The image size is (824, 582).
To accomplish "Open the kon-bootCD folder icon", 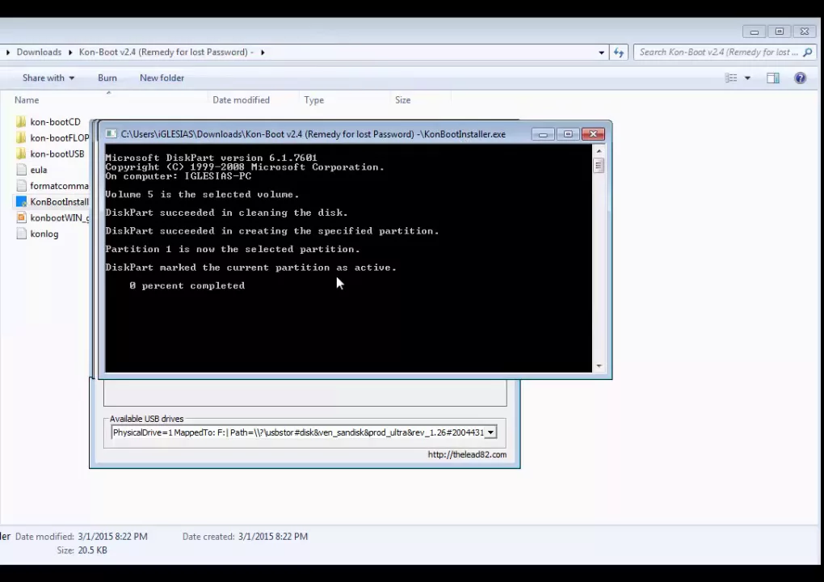I will pyautogui.click(x=21, y=122).
